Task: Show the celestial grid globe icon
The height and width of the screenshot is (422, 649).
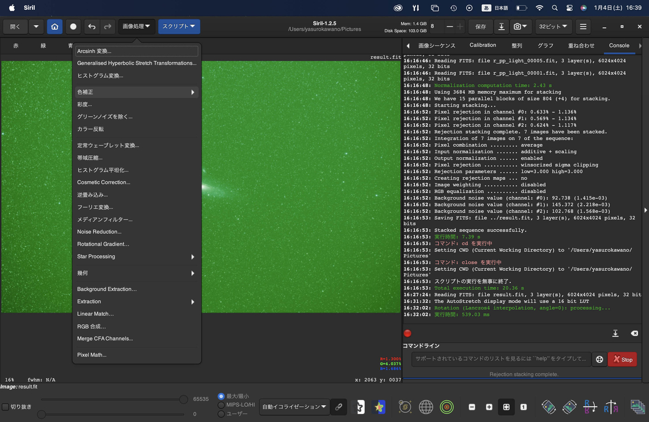Action: (x=426, y=407)
